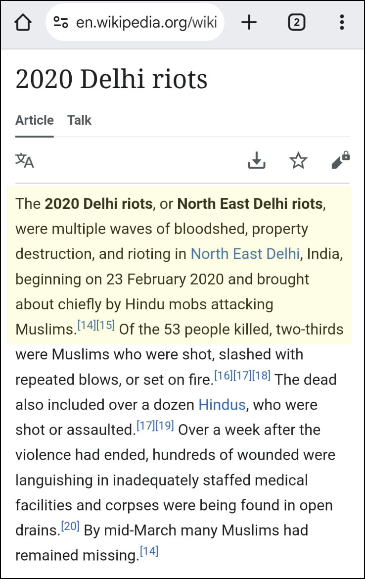
Task: Select the Article tab
Action: 35,120
